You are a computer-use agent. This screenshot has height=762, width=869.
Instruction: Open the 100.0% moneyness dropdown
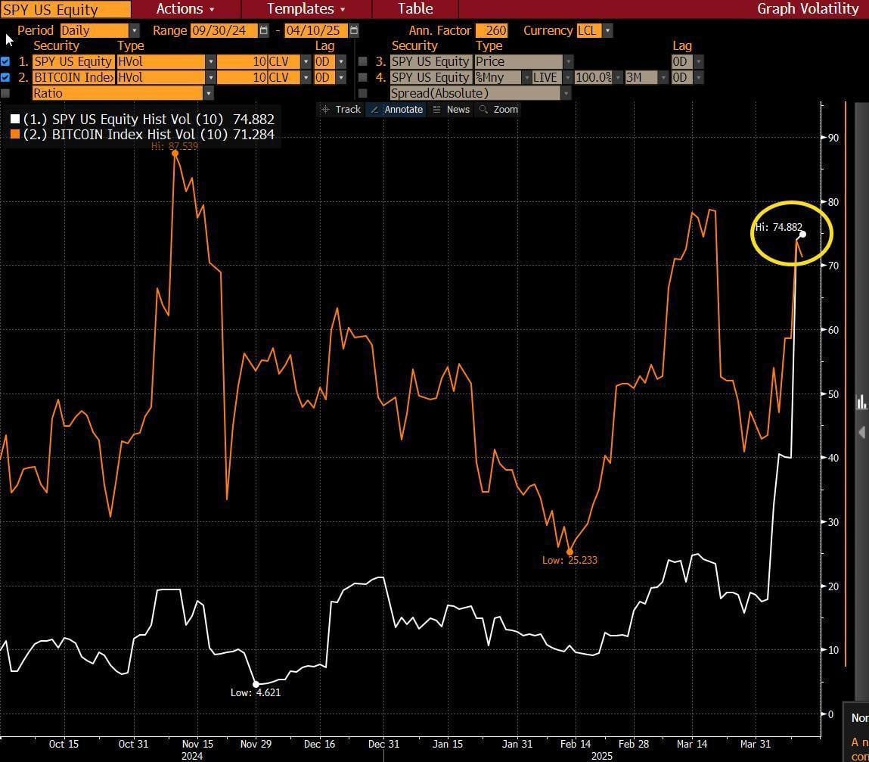coord(618,78)
